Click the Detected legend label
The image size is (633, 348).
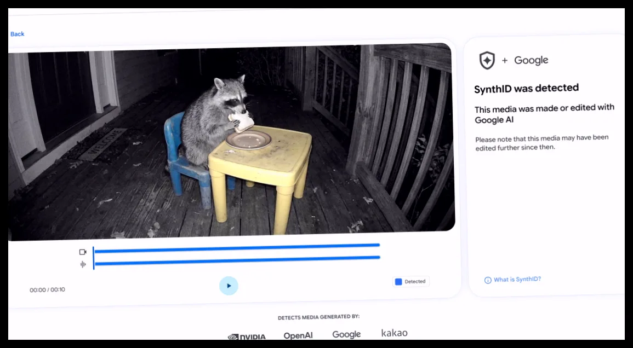click(x=415, y=281)
